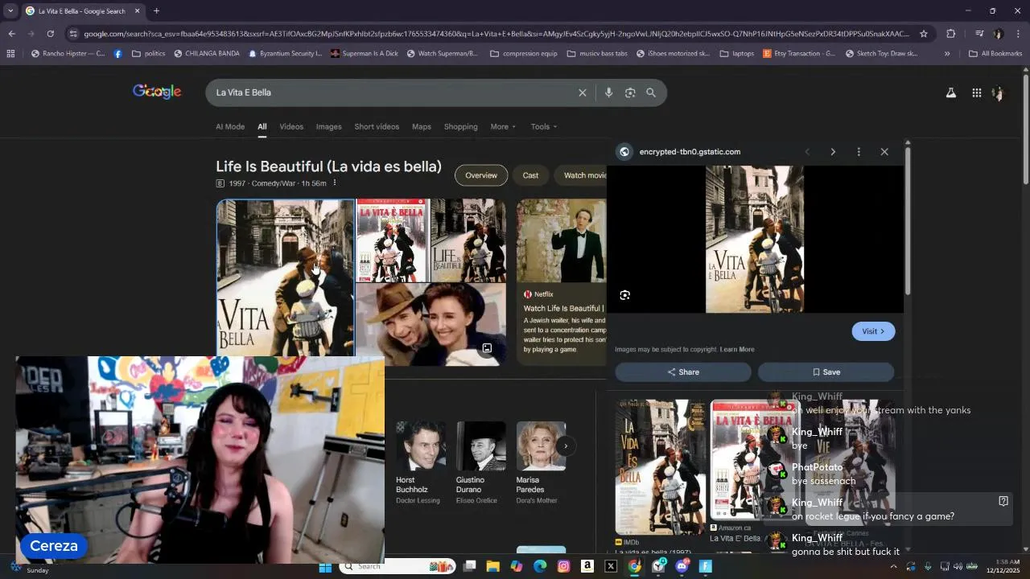Expand the Tools dropdown
The width and height of the screenshot is (1030, 579).
[544, 126]
